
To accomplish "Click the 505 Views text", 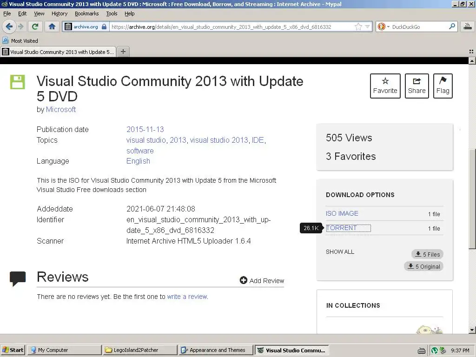I will 349,138.
